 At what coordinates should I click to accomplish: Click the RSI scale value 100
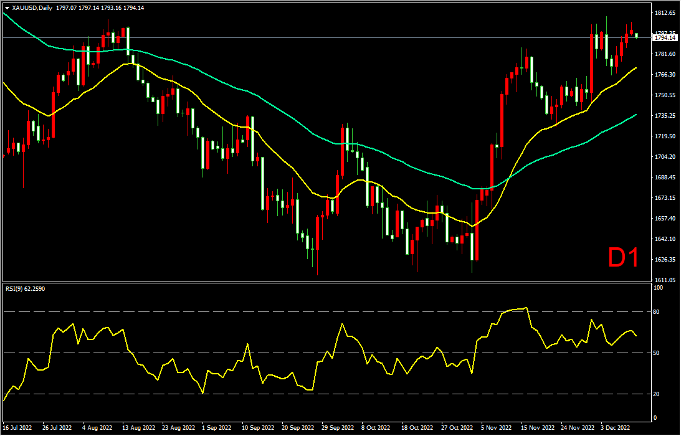tap(659, 288)
